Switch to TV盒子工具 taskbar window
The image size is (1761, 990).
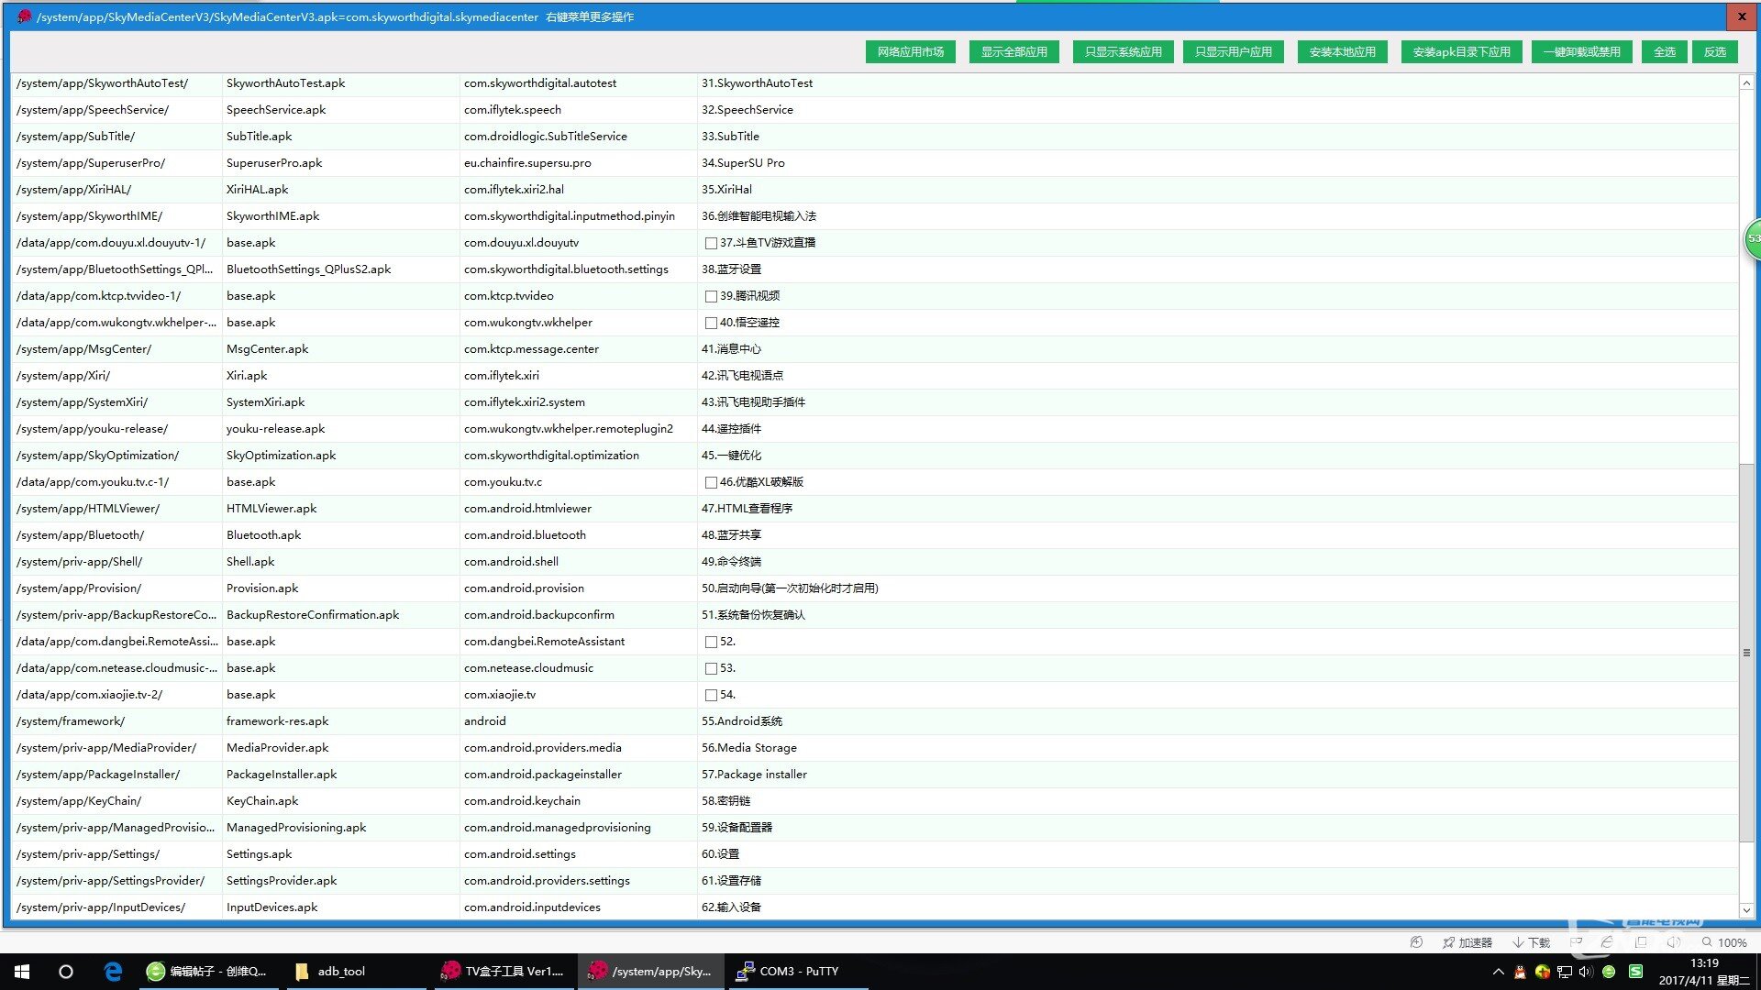pos(503,972)
